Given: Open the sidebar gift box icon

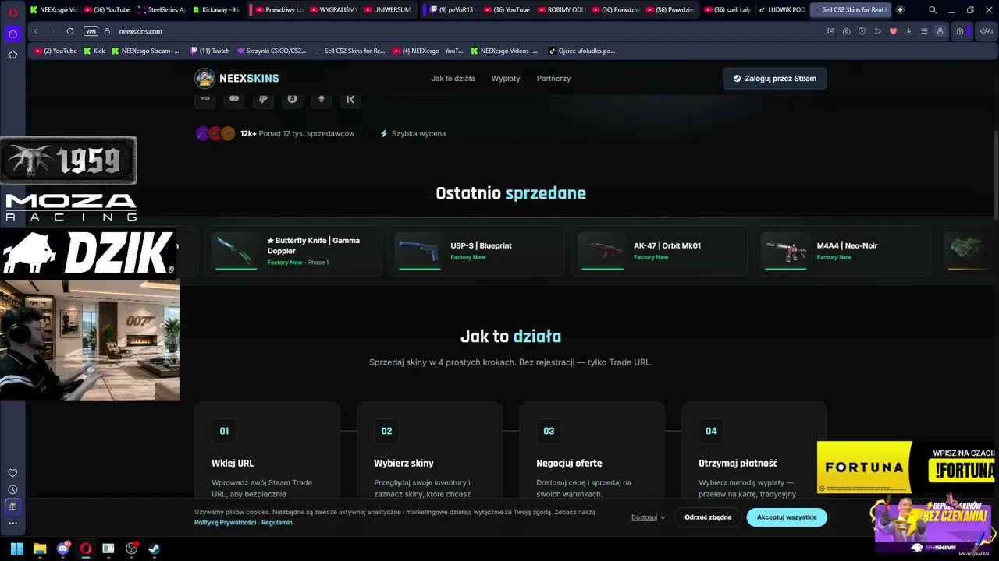Looking at the screenshot, I should 12,506.
